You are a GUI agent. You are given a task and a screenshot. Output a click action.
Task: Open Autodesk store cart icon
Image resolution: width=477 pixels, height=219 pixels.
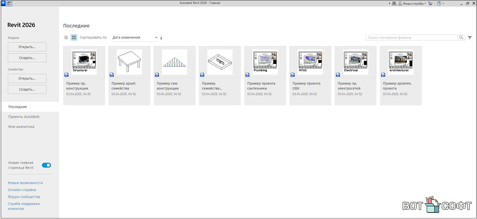tap(430, 3)
